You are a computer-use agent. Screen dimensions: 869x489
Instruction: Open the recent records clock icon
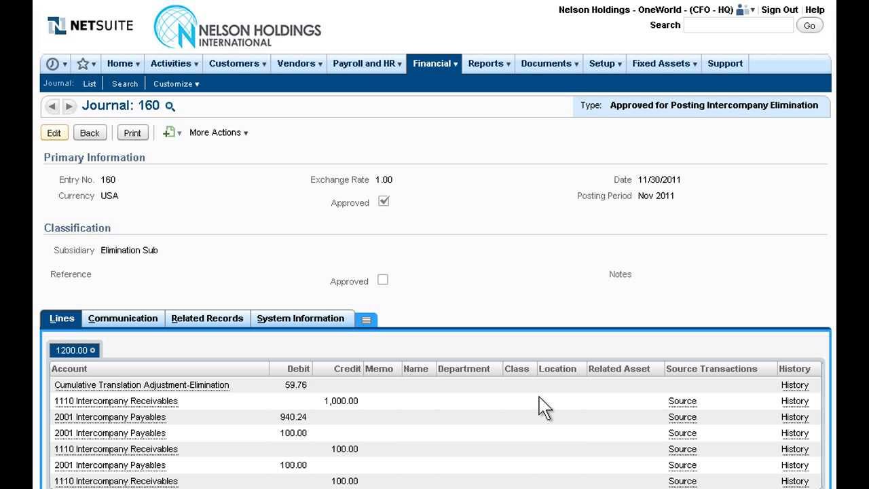[52, 64]
